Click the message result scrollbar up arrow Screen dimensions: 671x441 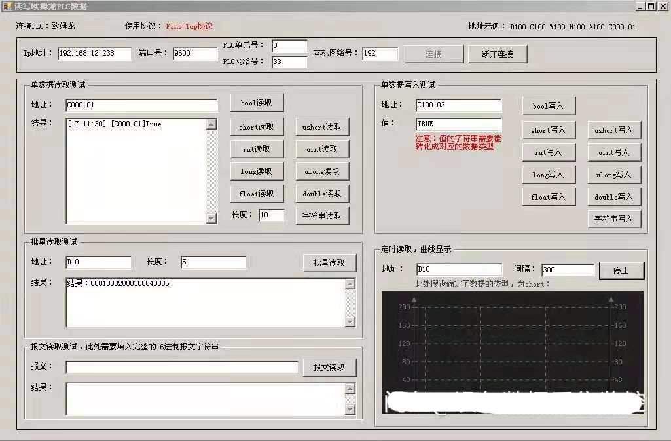click(350, 389)
